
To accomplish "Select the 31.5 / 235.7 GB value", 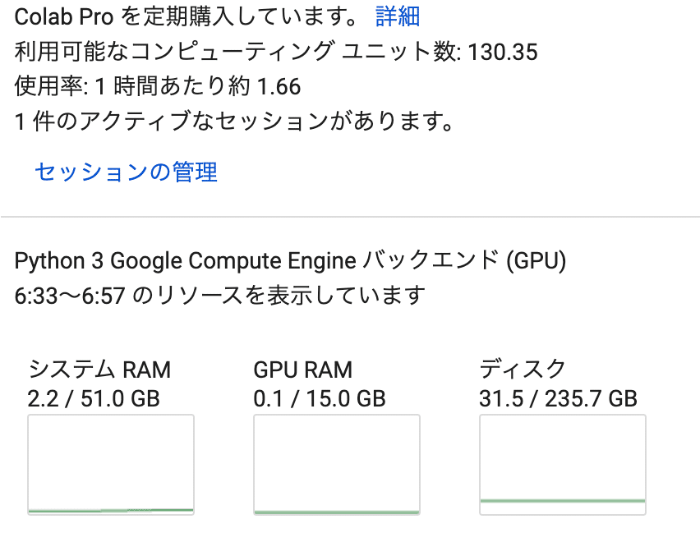I will tap(558, 398).
